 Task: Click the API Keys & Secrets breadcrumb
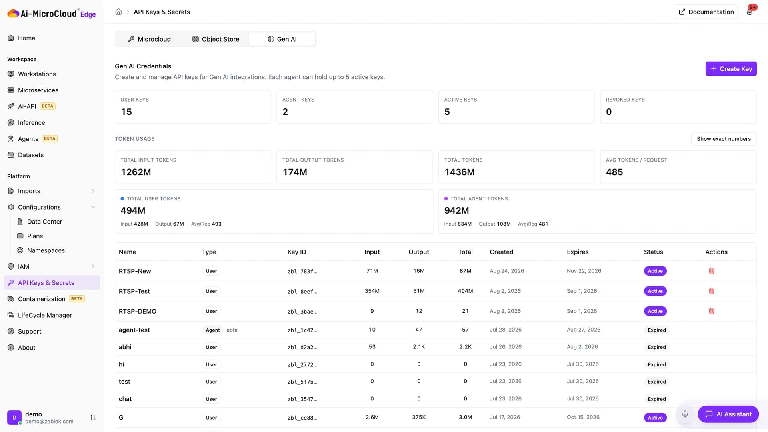pyautogui.click(x=162, y=12)
